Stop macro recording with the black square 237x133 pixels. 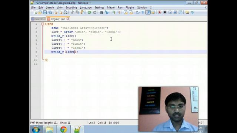click(165, 12)
